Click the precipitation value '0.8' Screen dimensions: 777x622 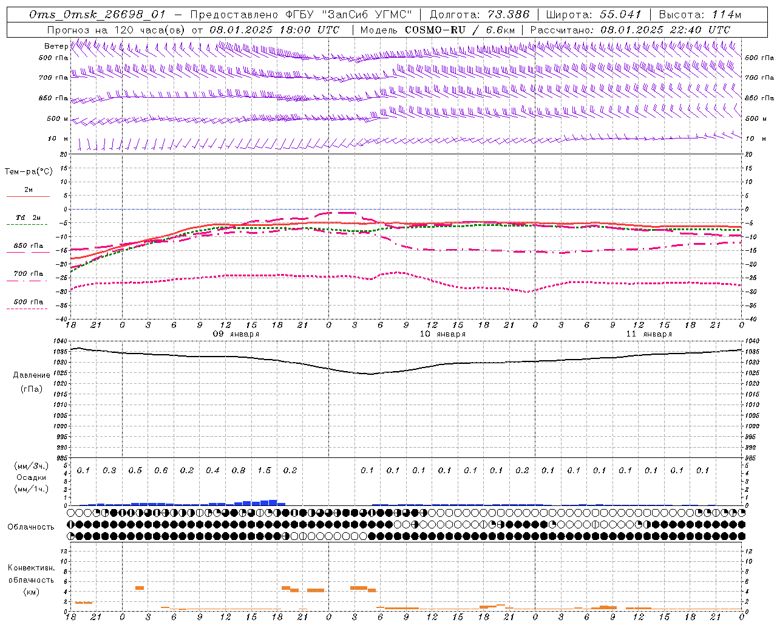239,471
